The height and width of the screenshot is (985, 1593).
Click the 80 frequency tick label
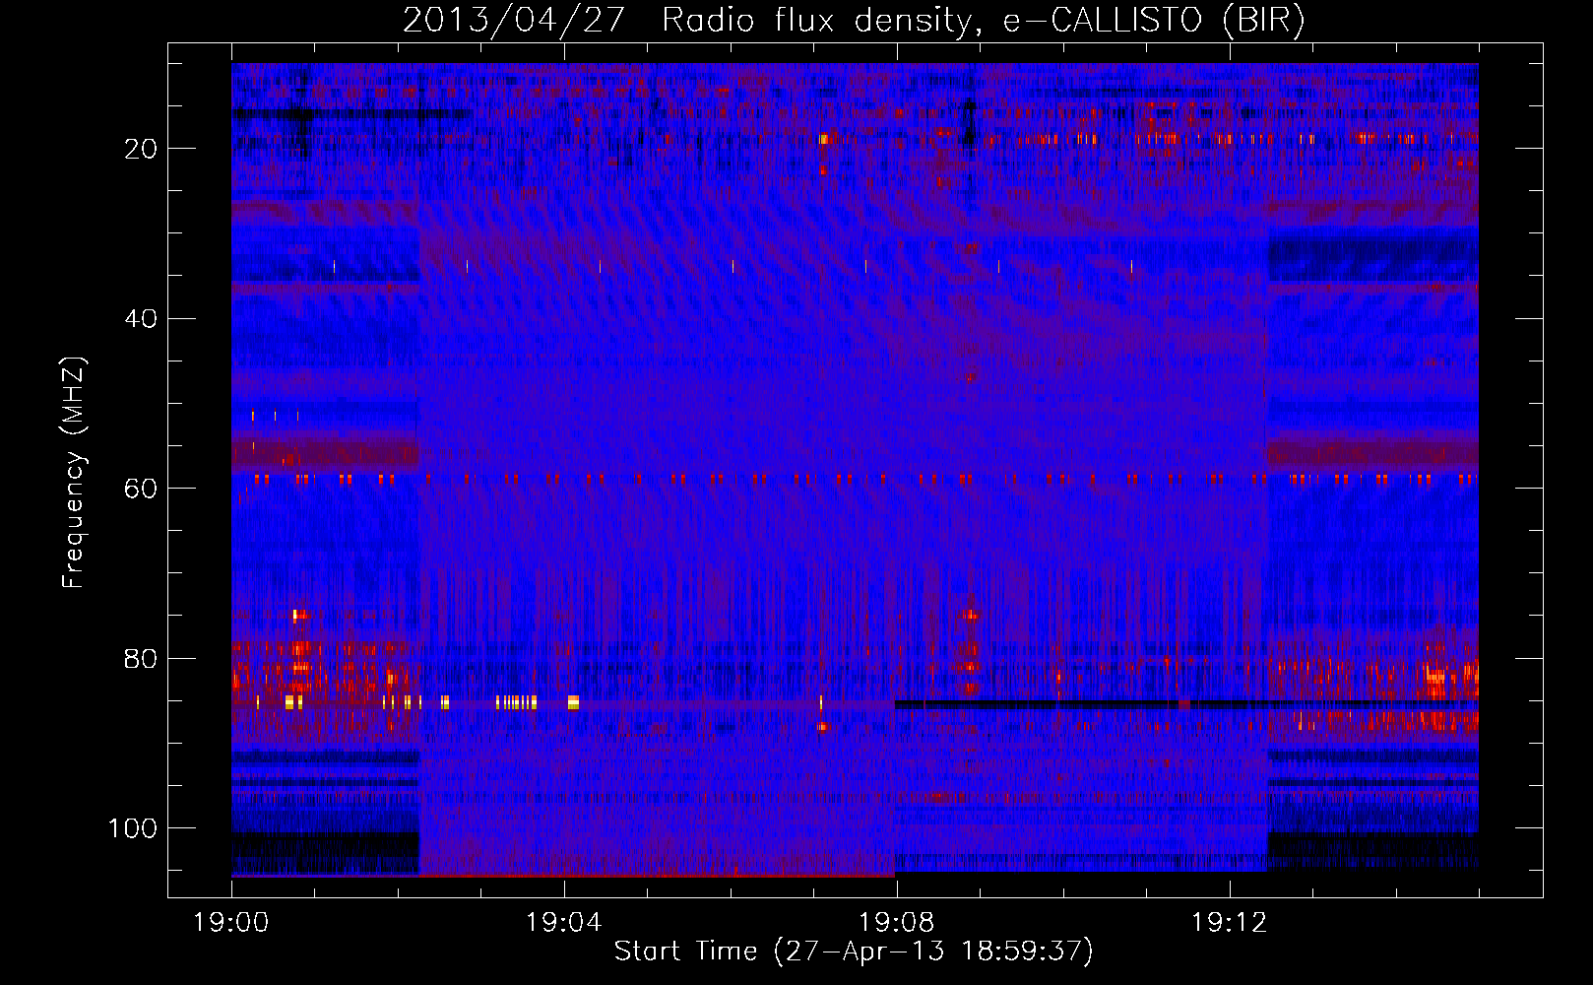pos(141,659)
